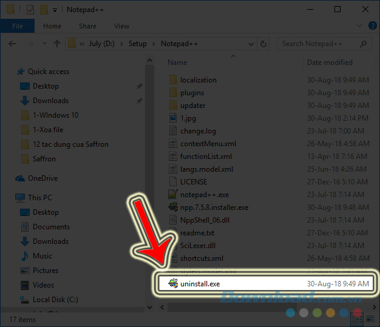The width and height of the screenshot is (380, 327).
Task: Open Music under This PC
Action: (36, 256)
